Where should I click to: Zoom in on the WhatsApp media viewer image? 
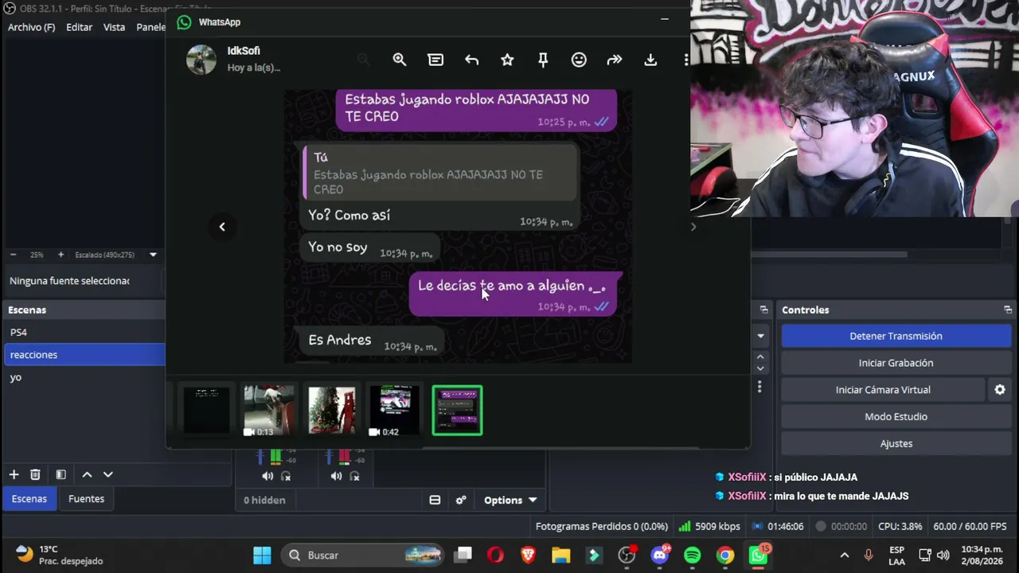(400, 60)
